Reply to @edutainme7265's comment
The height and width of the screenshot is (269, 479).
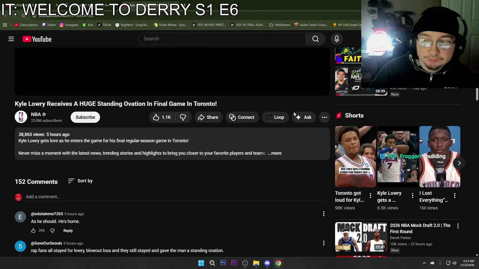pos(68,231)
